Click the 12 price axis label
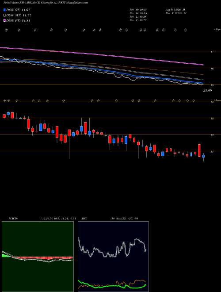The height and width of the screenshot is (292, 221). coord(212,135)
